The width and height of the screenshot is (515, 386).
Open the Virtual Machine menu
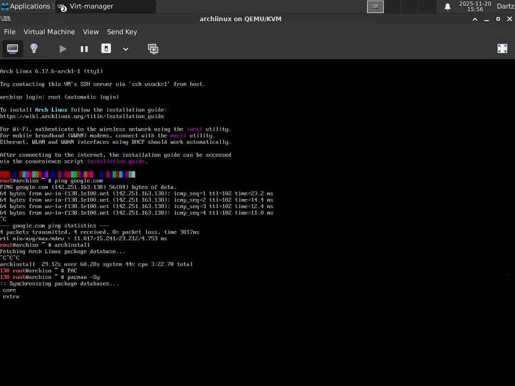(x=49, y=32)
